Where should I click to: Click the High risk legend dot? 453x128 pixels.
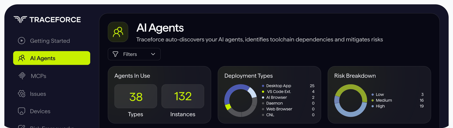[373, 106]
